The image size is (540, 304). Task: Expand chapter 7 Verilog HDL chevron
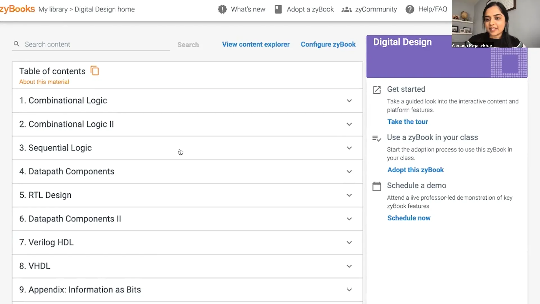pyautogui.click(x=349, y=243)
